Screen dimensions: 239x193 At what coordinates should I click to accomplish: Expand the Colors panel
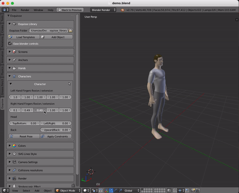tap(10, 146)
